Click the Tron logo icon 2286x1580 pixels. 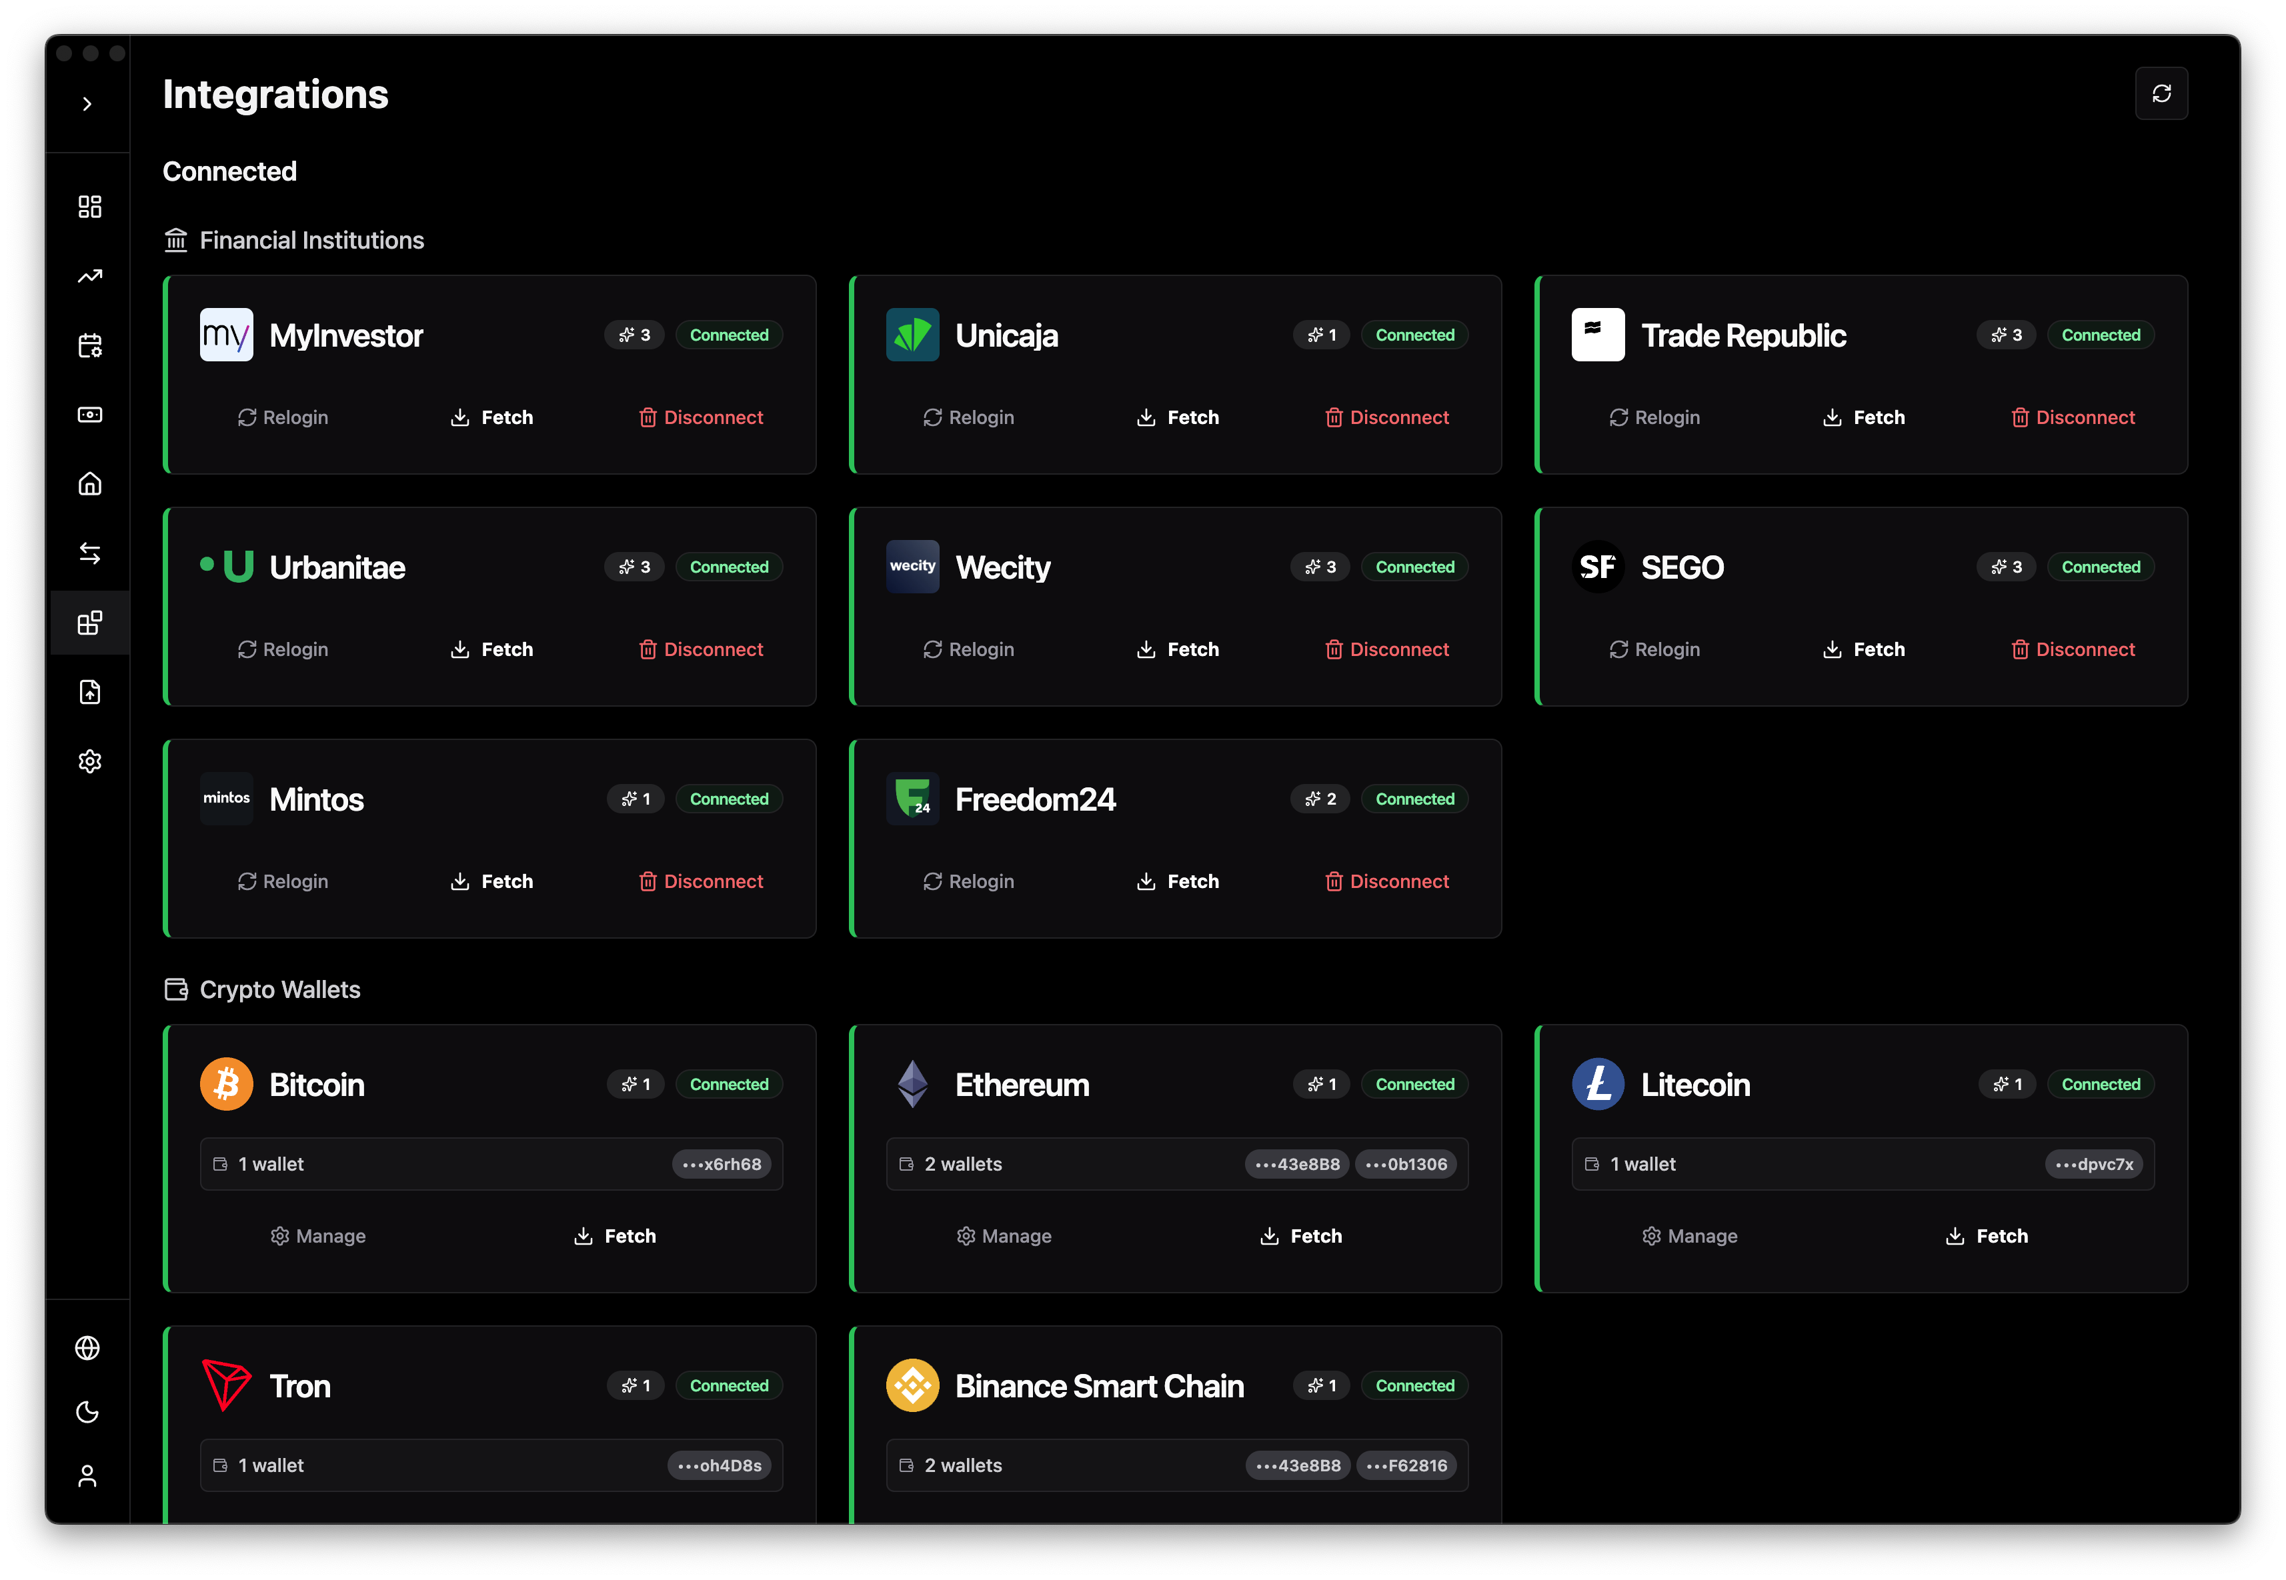[227, 1386]
